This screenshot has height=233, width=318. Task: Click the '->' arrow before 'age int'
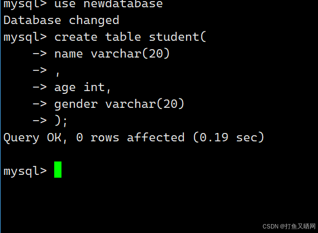coord(40,87)
